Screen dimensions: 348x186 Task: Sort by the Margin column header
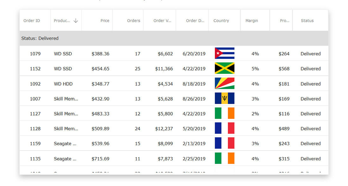[252, 21]
